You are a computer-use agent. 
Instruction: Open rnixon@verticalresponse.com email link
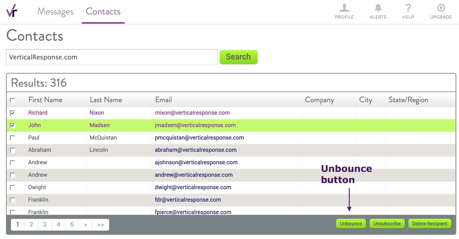[192, 113]
